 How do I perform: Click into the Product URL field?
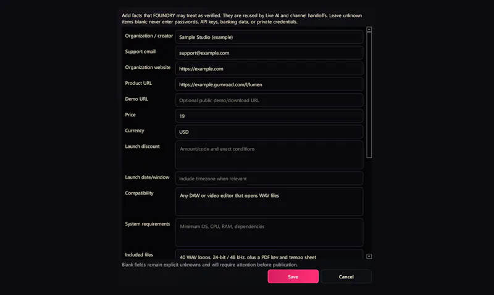pos(269,84)
